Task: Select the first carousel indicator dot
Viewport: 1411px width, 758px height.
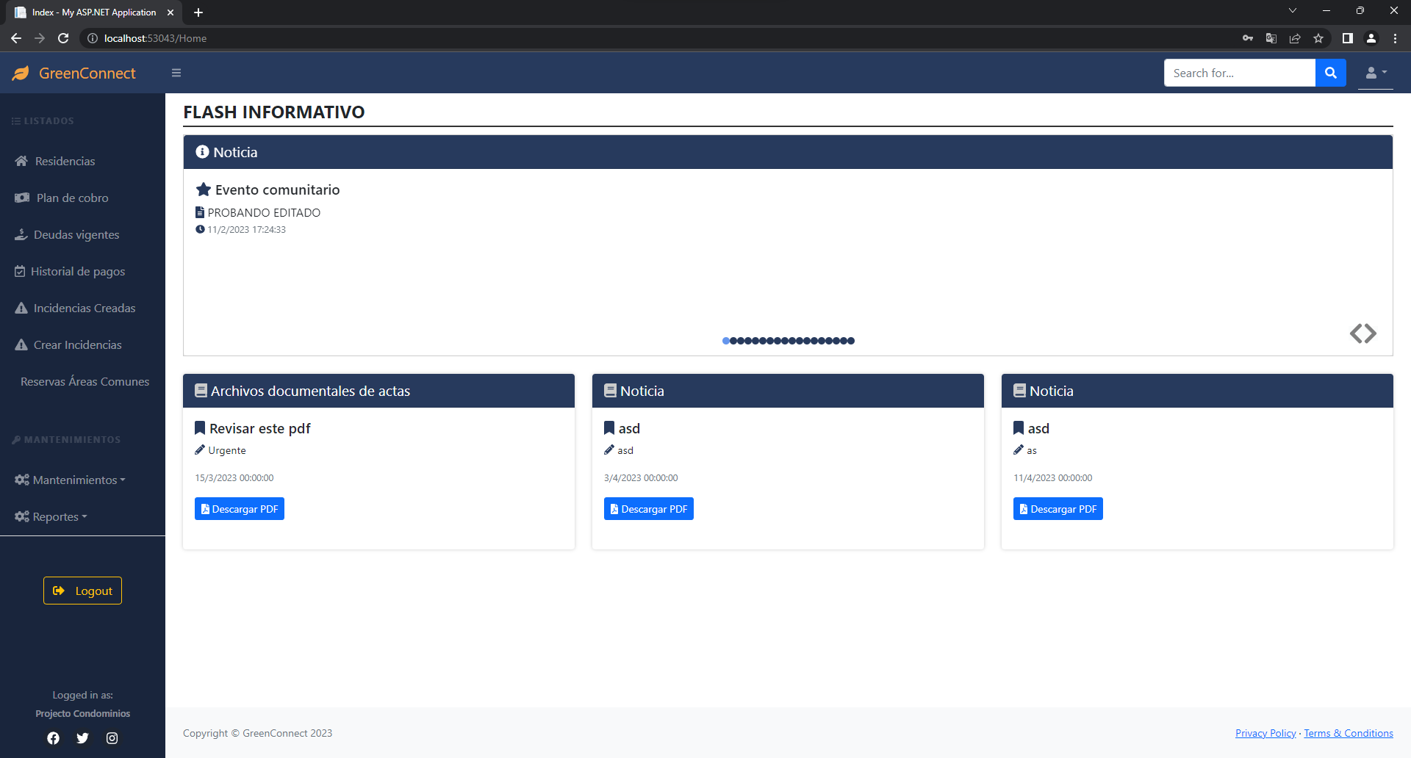Action: point(725,340)
